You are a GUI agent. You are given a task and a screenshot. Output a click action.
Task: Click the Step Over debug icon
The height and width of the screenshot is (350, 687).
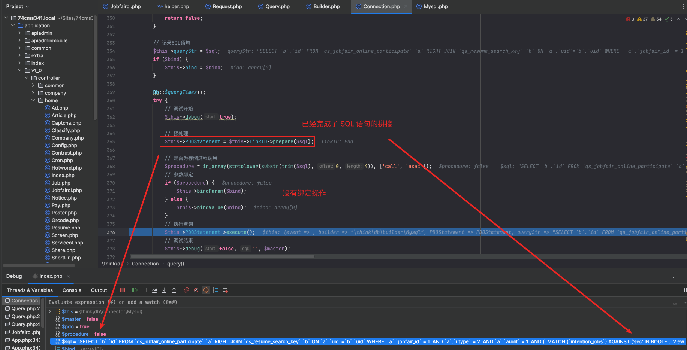(x=154, y=290)
